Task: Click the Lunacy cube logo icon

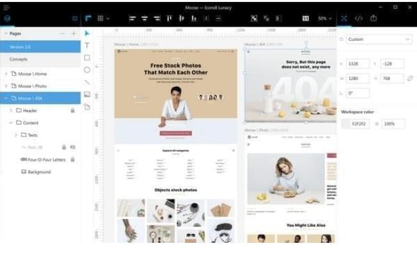Action: point(7,19)
